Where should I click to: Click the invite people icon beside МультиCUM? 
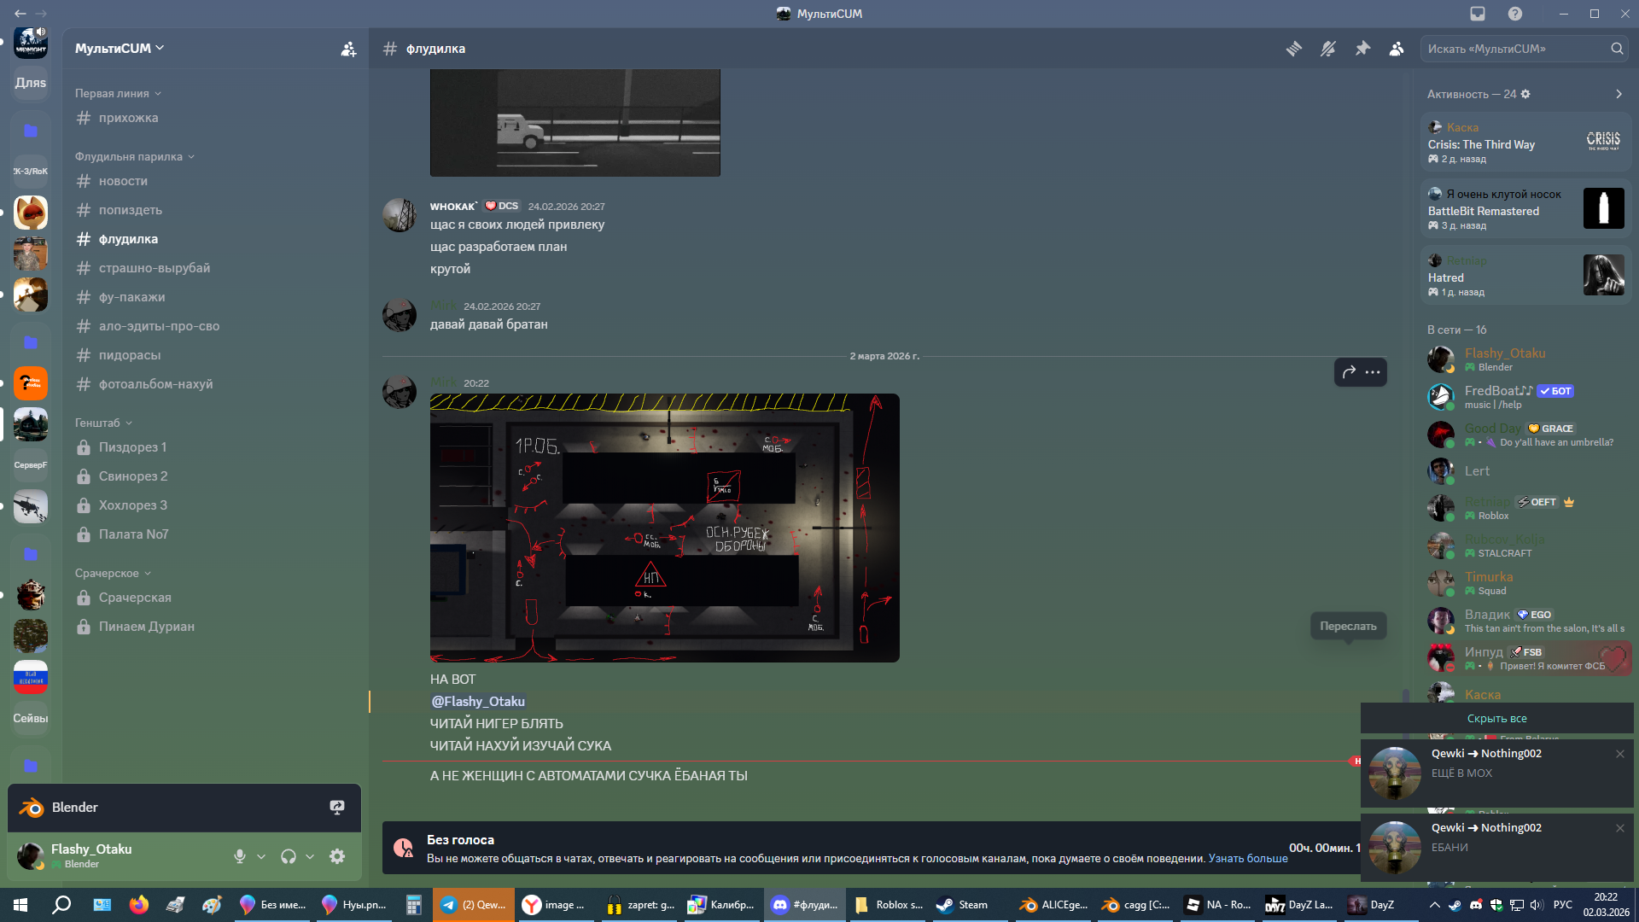pyautogui.click(x=348, y=49)
